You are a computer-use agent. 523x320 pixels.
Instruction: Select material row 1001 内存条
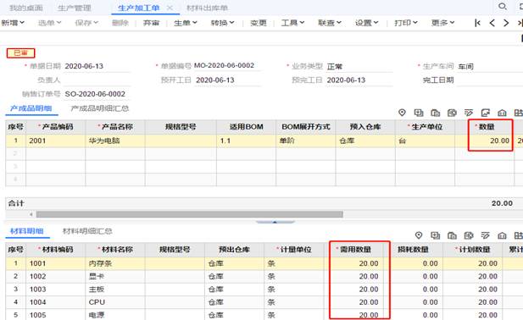click(261, 263)
